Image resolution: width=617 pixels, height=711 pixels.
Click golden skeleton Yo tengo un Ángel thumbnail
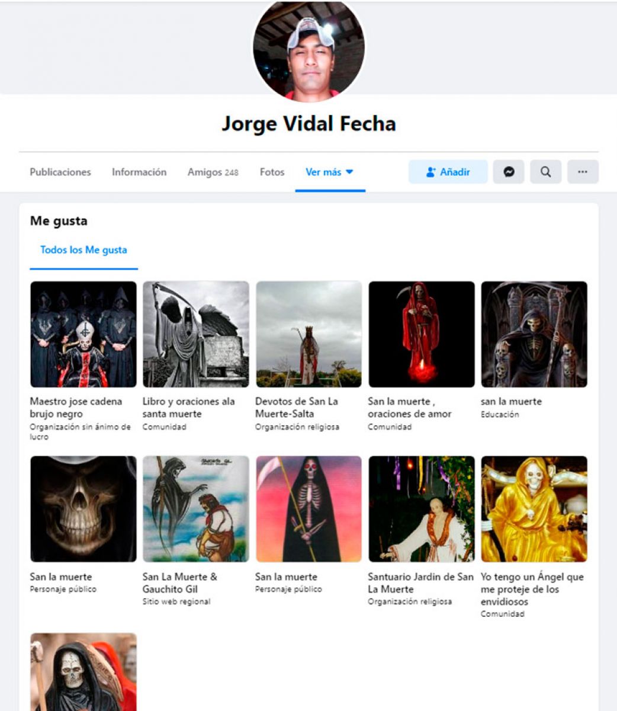pyautogui.click(x=534, y=509)
